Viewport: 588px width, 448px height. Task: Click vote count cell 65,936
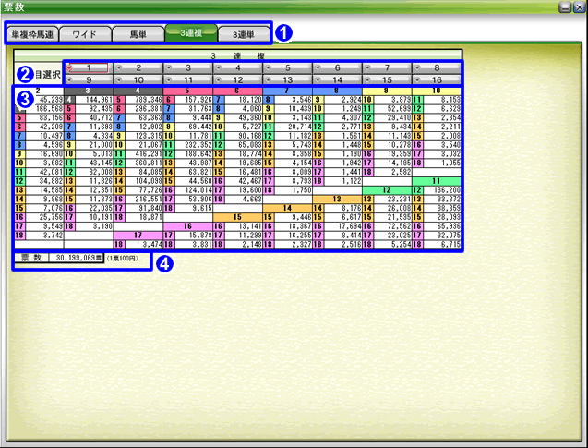(442, 226)
